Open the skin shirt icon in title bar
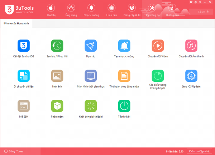The image size is (215, 155). [191, 2]
